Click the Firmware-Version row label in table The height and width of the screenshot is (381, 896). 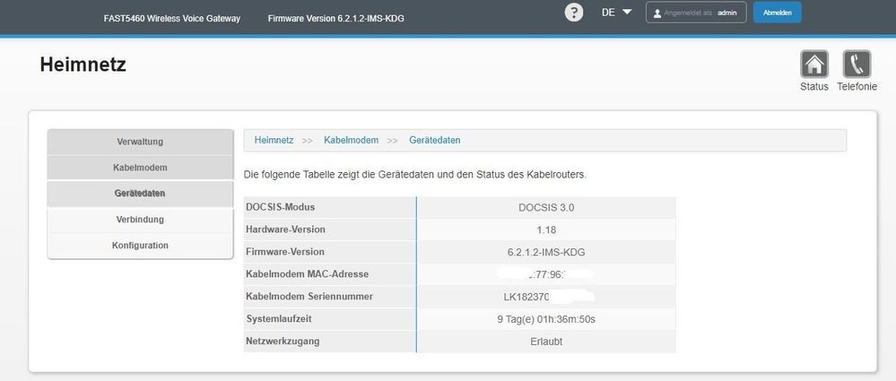(x=284, y=251)
